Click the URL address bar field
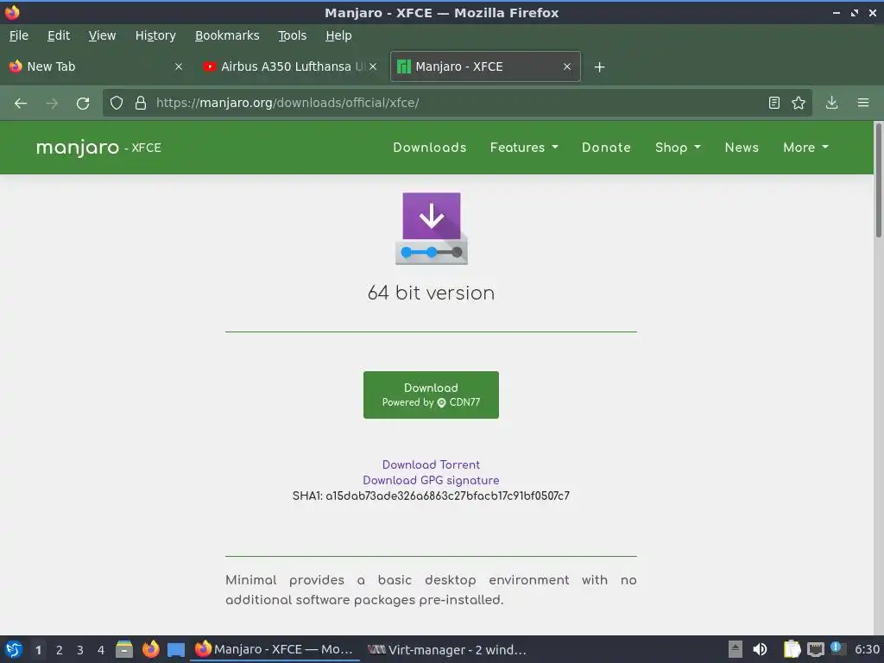Screen dimensions: 884x663 point(456,103)
